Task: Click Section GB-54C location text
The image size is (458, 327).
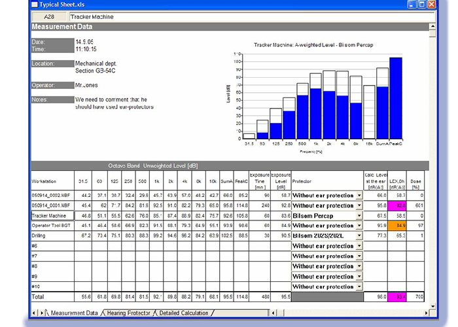Action: [x=96, y=71]
